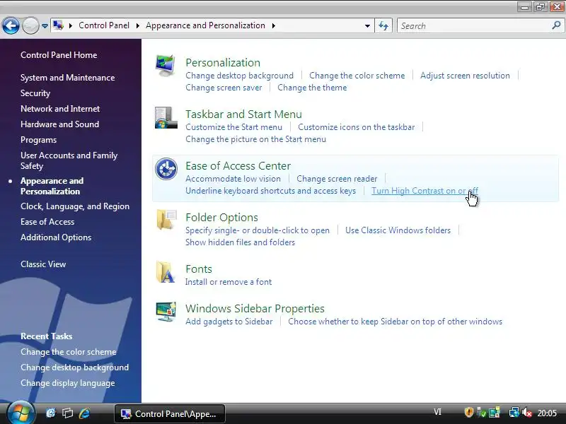Image resolution: width=566 pixels, height=424 pixels.
Task: Click Appearance and Personalization breadcrumb
Action: click(205, 25)
